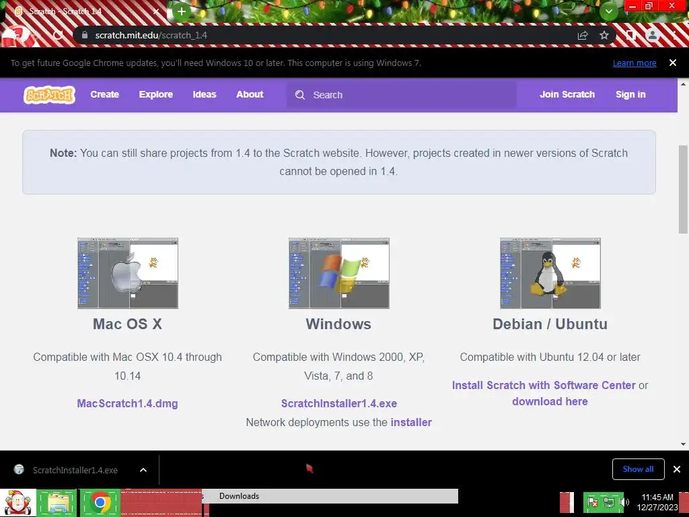
Task: Click the Downloads taskbar window button
Action: tap(330, 496)
